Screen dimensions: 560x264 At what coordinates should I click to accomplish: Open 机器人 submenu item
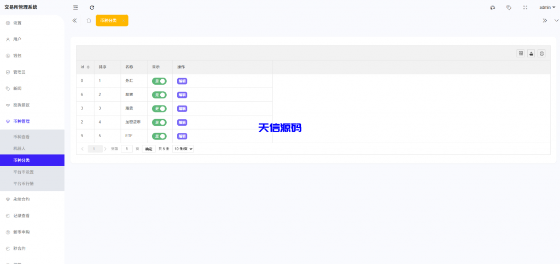[32, 149]
